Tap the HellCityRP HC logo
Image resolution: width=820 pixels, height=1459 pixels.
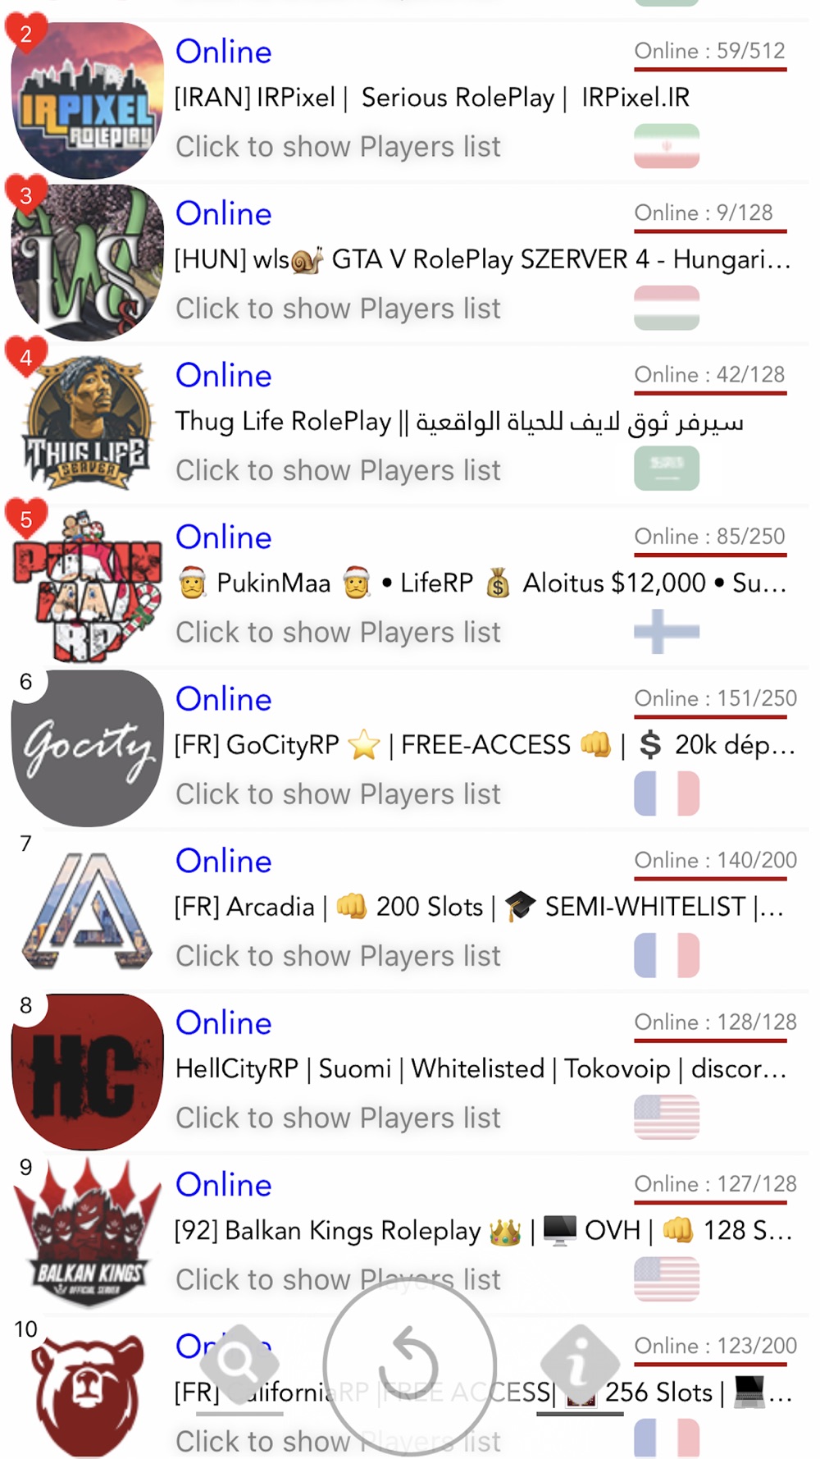click(87, 1071)
